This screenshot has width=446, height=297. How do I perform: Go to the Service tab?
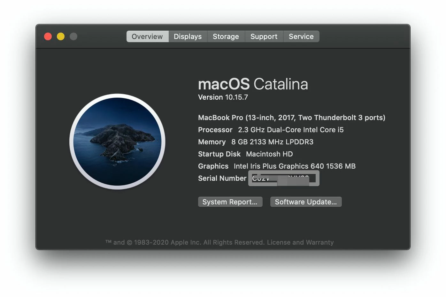[x=301, y=36]
